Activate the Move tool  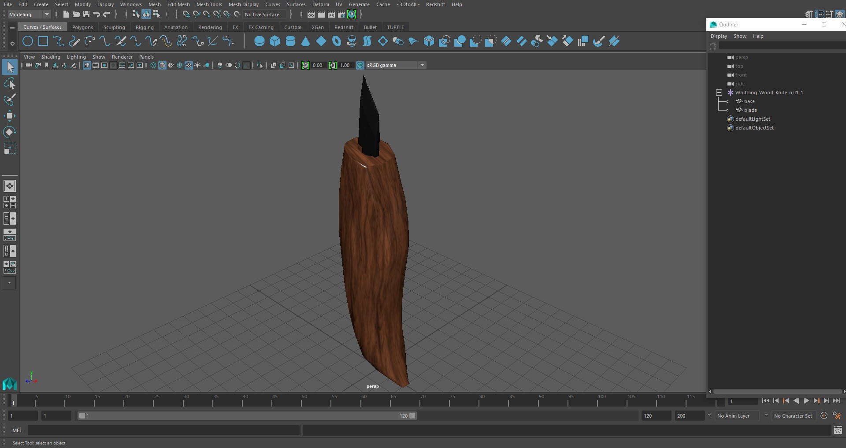point(10,116)
